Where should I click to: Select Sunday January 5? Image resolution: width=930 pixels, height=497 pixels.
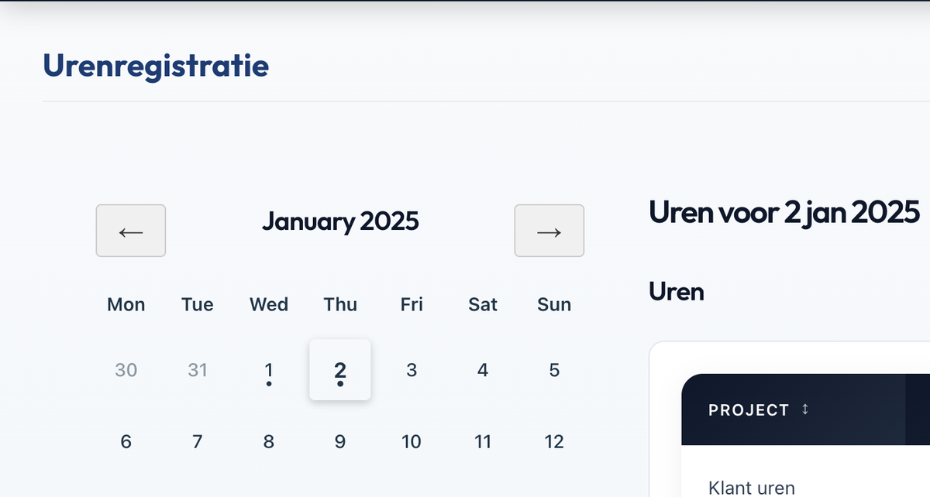pos(554,370)
